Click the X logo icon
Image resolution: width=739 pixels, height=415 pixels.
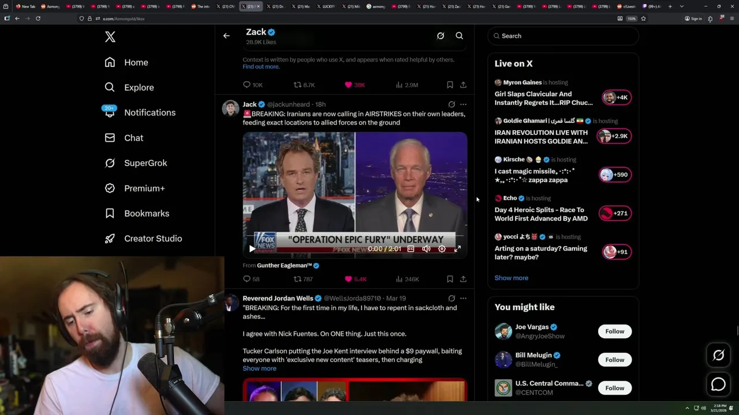pyautogui.click(x=110, y=37)
